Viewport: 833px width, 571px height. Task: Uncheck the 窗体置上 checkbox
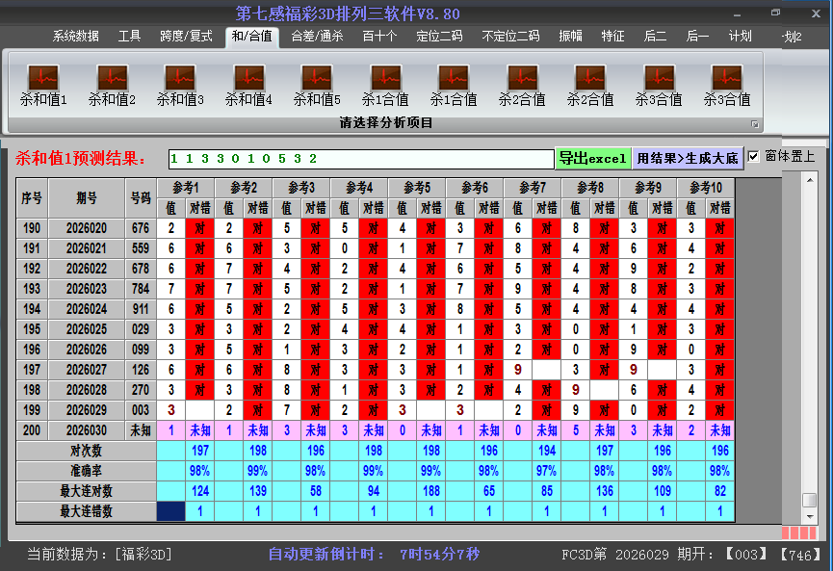pos(754,156)
